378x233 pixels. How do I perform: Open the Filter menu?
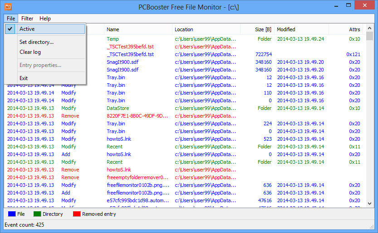point(27,19)
